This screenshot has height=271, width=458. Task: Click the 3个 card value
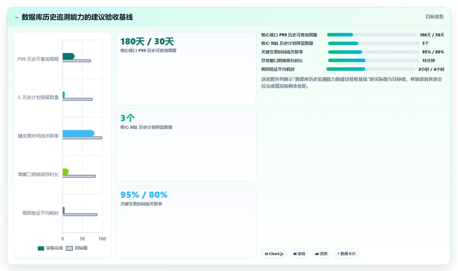pyautogui.click(x=128, y=118)
